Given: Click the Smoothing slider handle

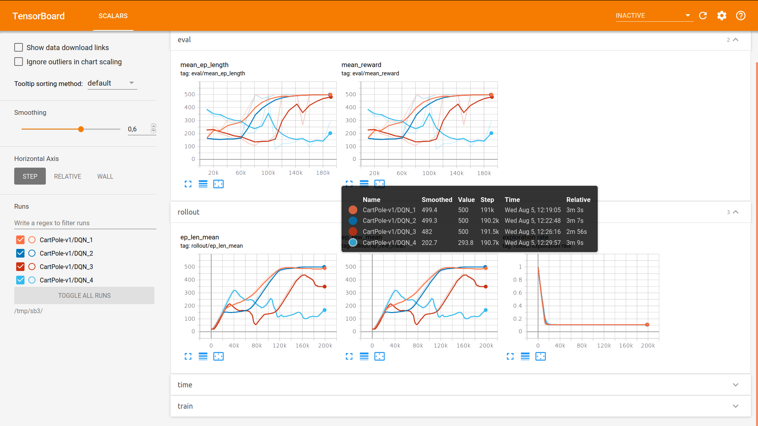Looking at the screenshot, I should point(81,129).
